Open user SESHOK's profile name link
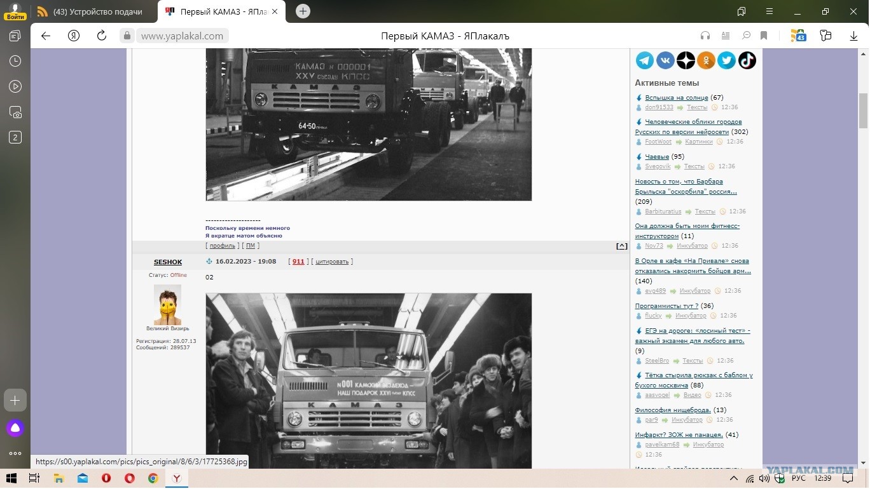The width and height of the screenshot is (870, 489). [168, 262]
